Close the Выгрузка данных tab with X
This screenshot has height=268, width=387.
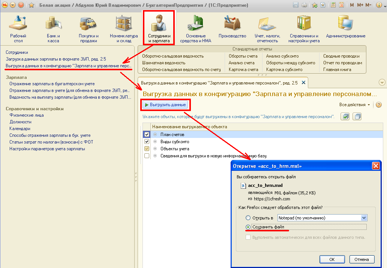[304, 83]
